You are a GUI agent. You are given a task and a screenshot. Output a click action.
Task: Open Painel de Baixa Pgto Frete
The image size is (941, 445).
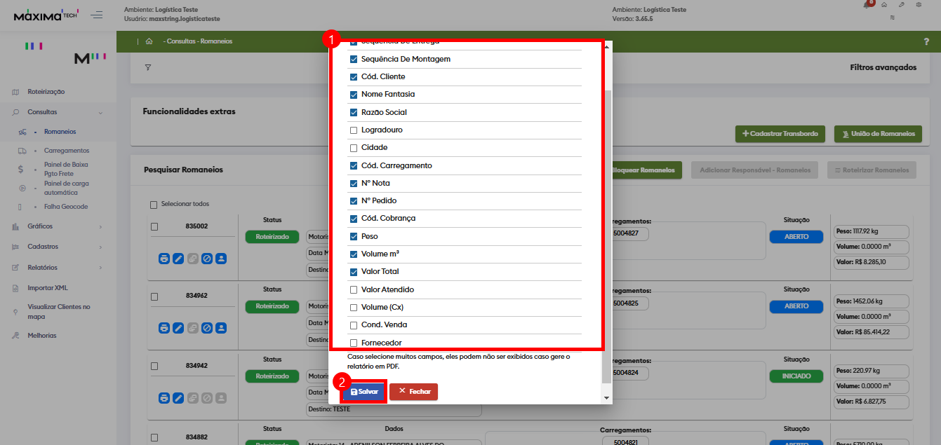tap(66, 169)
